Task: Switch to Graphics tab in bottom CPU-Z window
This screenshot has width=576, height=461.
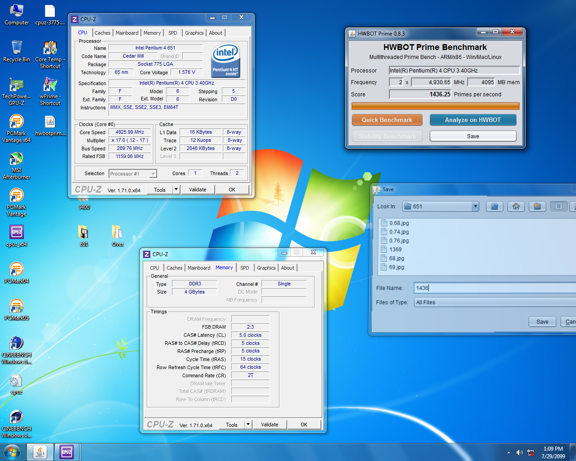Action: 266,268
